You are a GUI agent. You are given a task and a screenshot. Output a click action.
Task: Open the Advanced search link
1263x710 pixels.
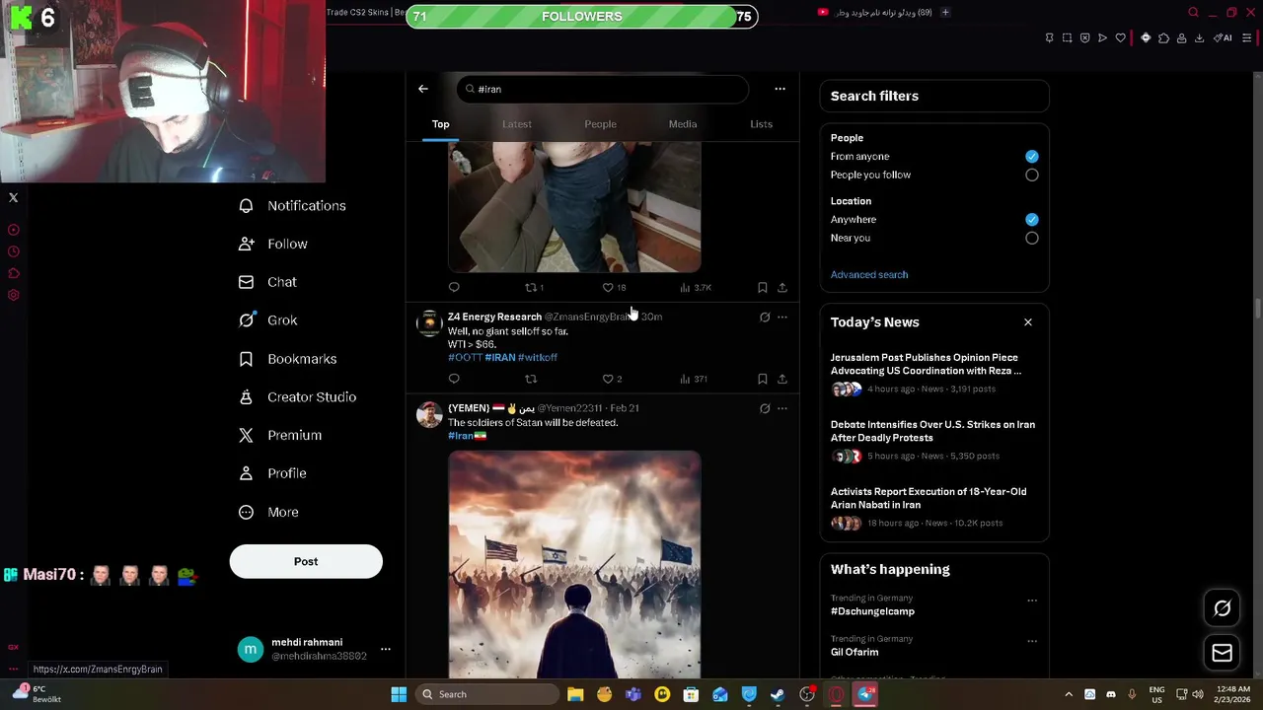(869, 275)
